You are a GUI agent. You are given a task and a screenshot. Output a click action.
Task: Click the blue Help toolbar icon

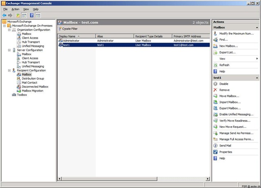pos(32,15)
